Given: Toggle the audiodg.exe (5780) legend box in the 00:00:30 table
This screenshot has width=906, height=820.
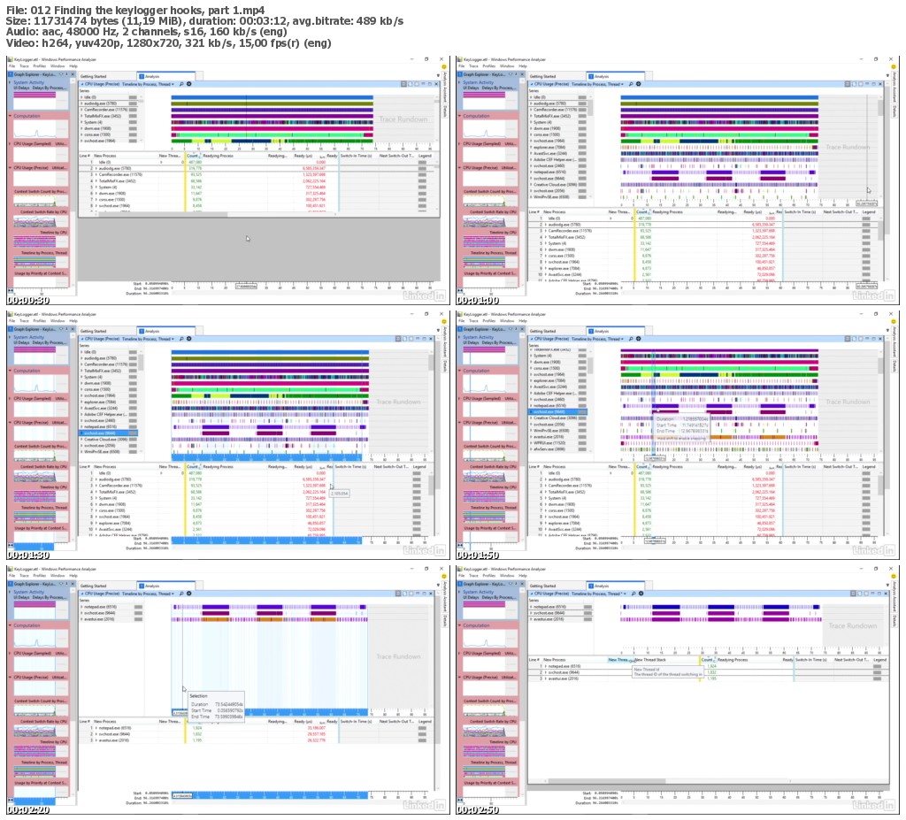Looking at the screenshot, I should pos(422,168).
